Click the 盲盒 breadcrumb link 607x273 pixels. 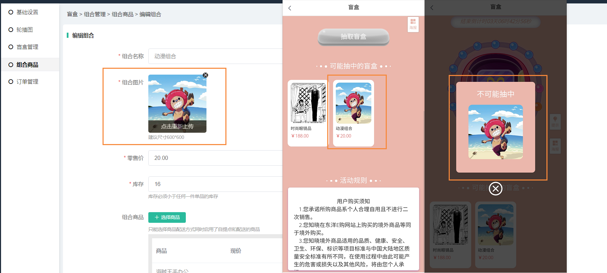(72, 14)
